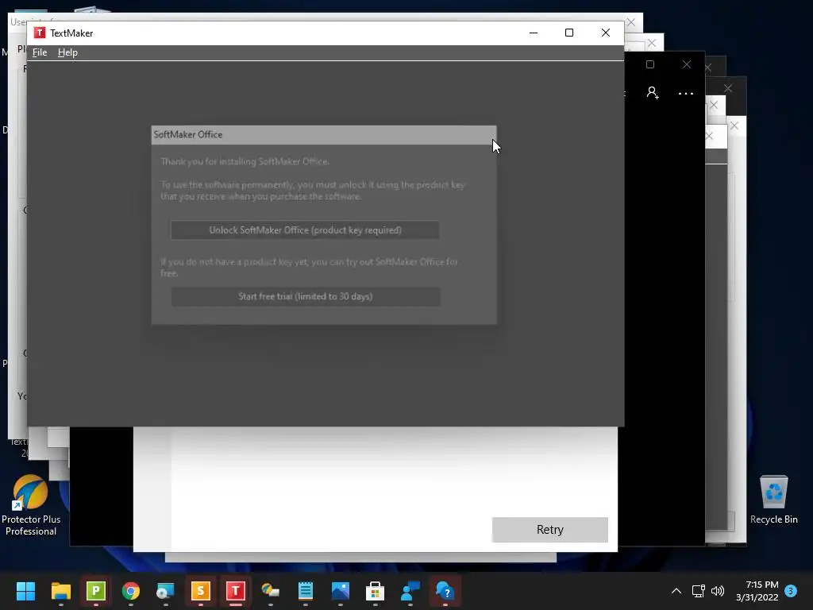Click the add person icon in black window
The image size is (813, 610).
coord(653,93)
